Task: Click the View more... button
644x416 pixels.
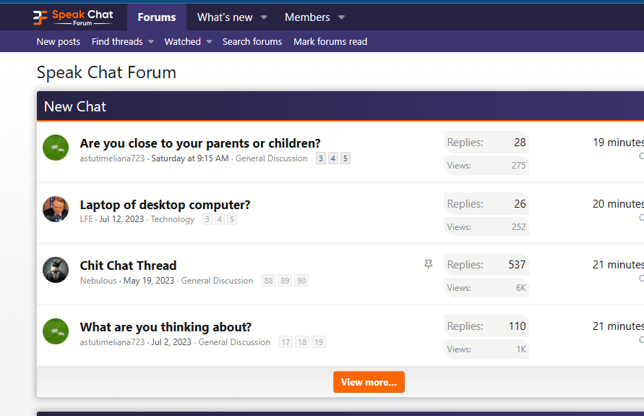Action: [369, 382]
